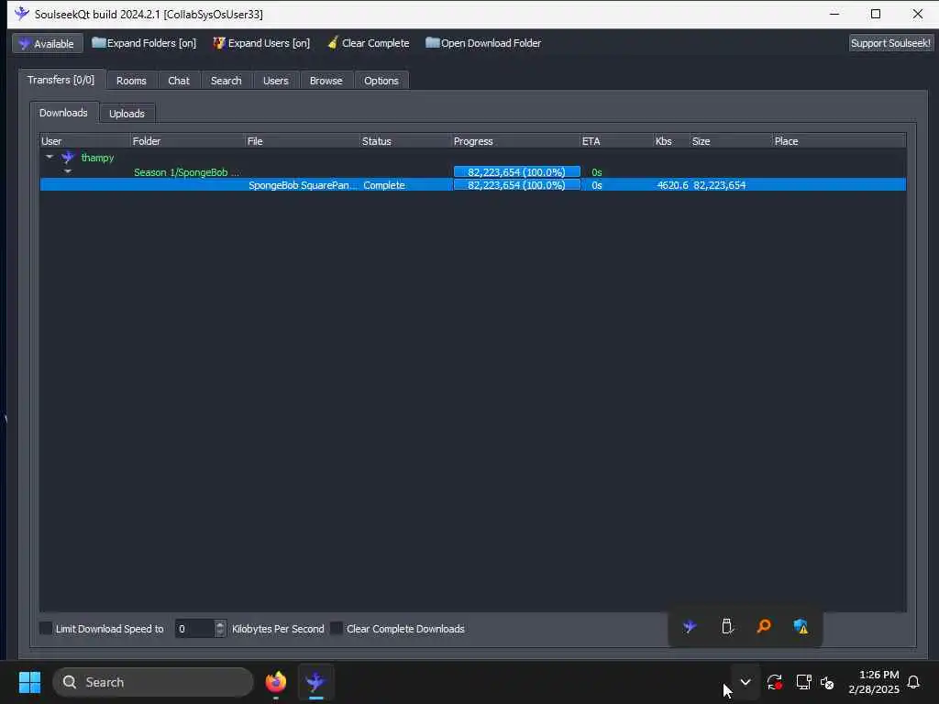Click the file row progress bar
The width and height of the screenshot is (939, 704).
517,185
